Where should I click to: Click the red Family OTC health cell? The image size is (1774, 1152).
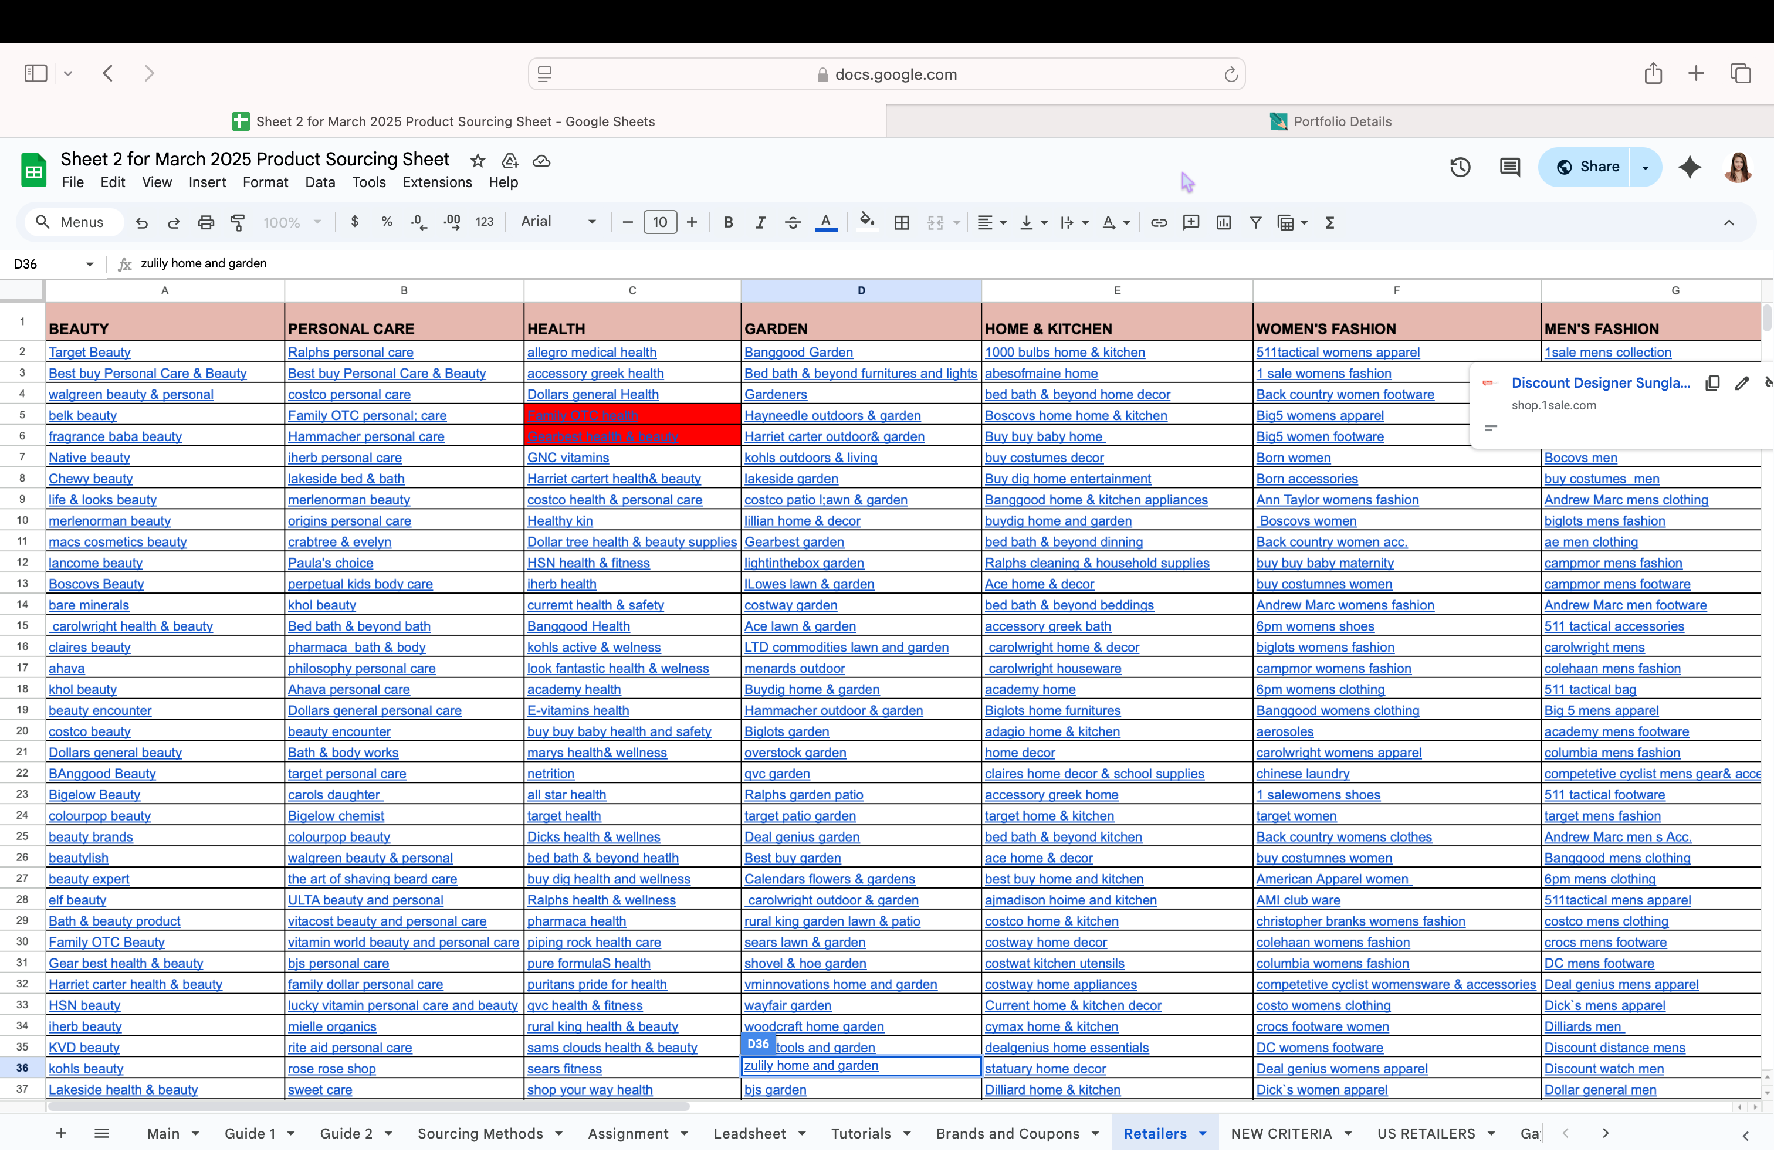click(632, 415)
